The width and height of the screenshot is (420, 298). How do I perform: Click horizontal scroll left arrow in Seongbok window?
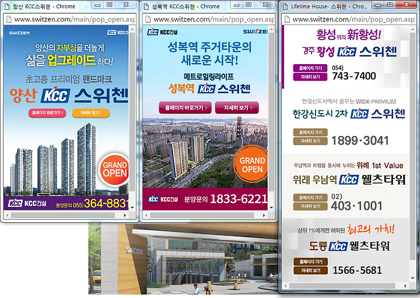(146, 215)
